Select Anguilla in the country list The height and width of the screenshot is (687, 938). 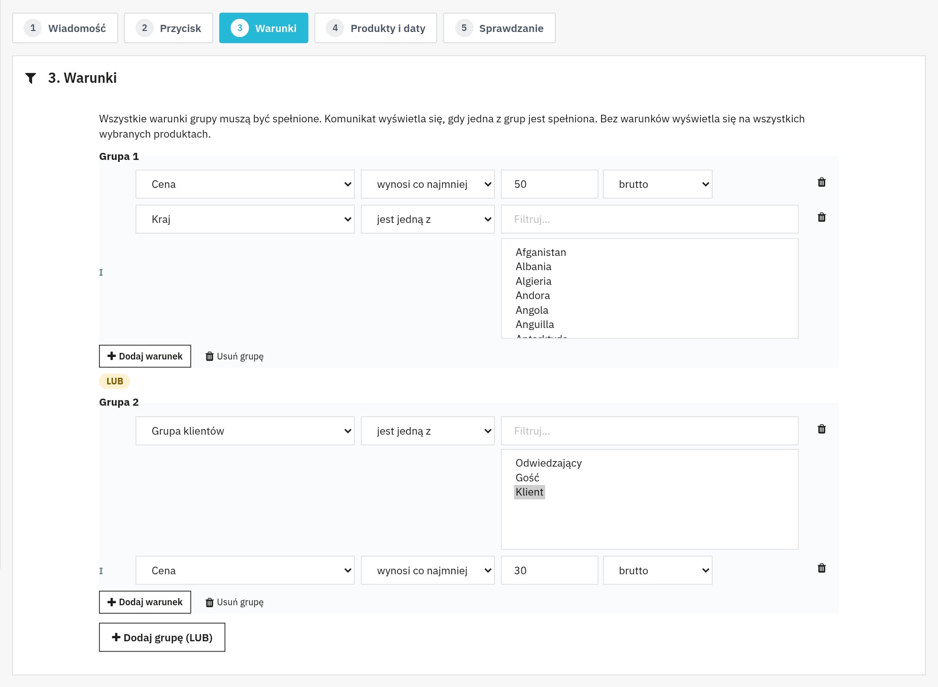[534, 324]
